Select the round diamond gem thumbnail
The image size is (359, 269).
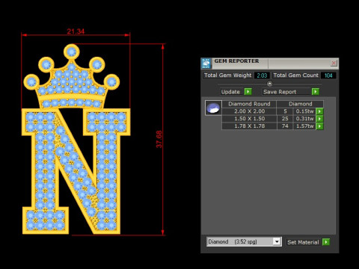point(213,108)
